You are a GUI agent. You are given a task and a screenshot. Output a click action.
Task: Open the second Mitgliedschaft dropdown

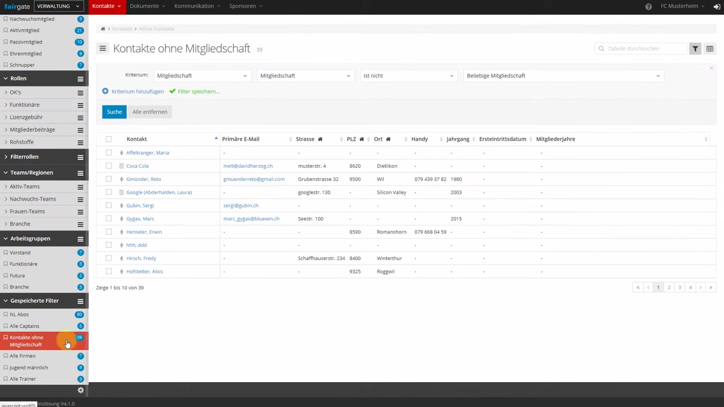[305, 76]
